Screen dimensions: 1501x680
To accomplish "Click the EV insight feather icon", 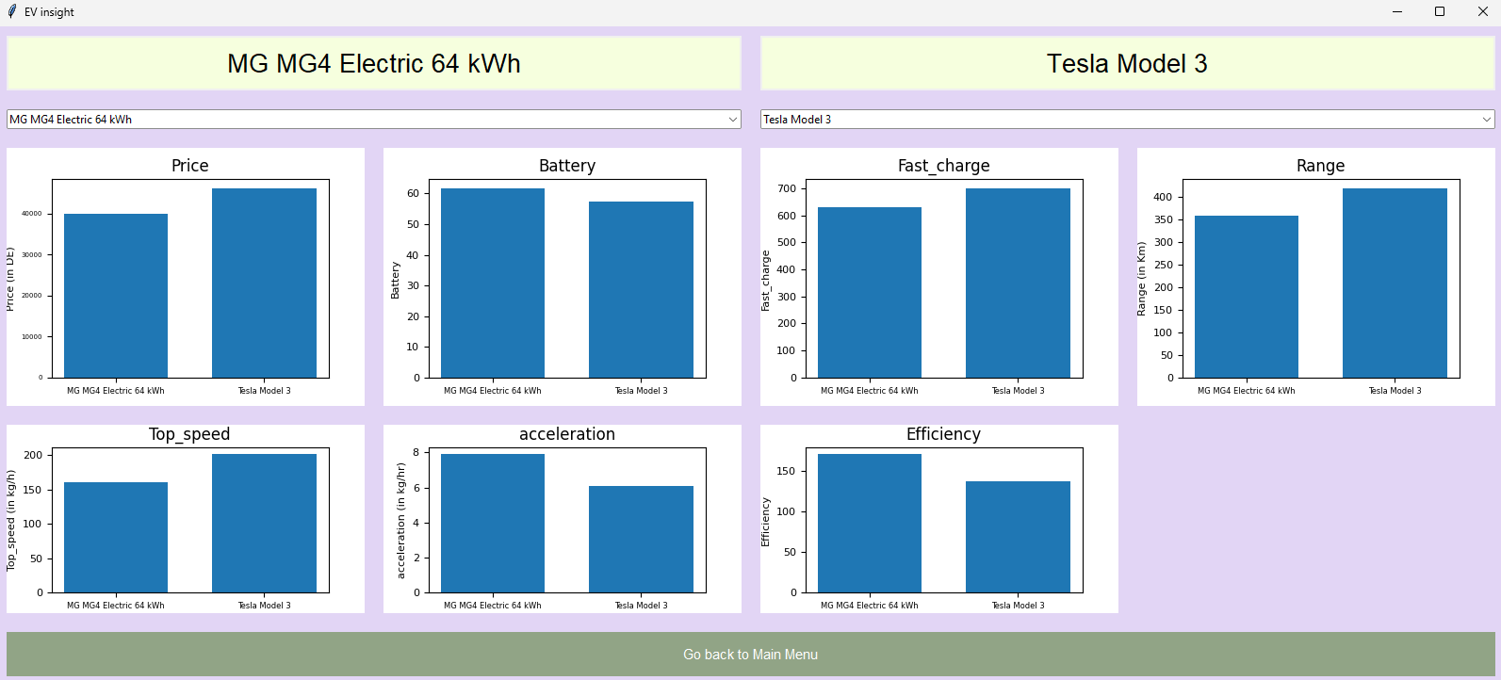I will coord(12,11).
